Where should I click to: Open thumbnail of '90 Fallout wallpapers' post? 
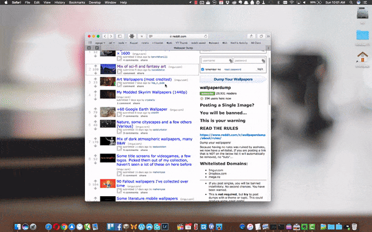pyautogui.click(x=108, y=184)
